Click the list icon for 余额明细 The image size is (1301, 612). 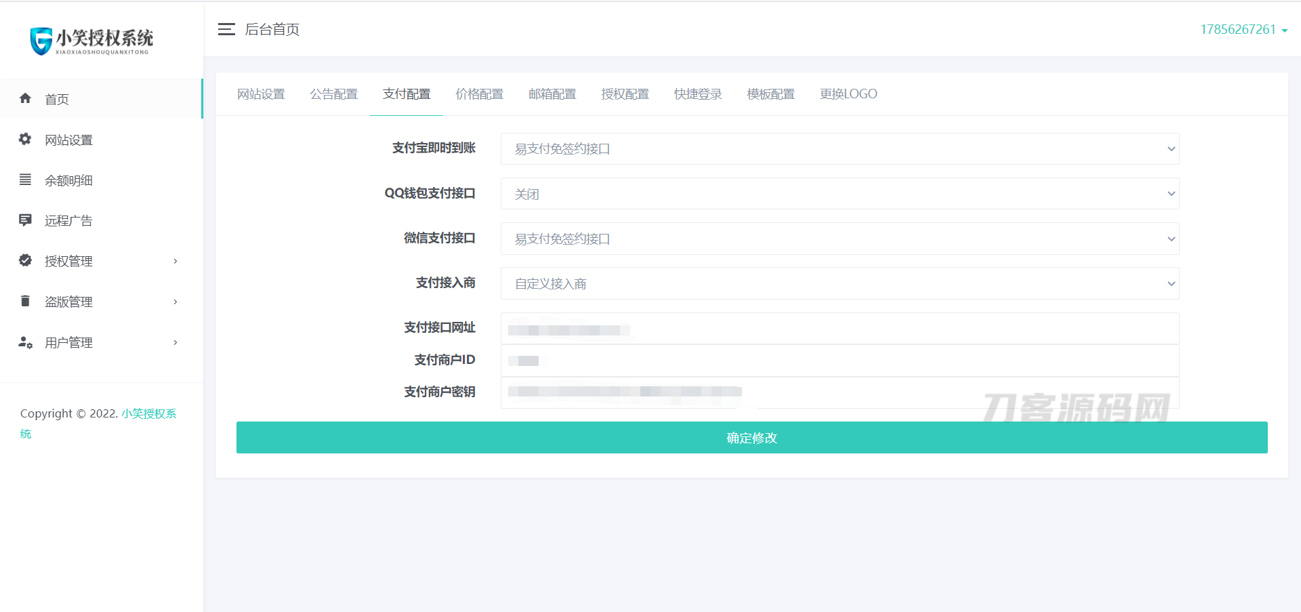coord(26,180)
